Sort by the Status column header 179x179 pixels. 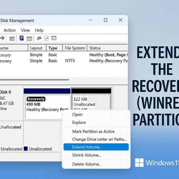point(107,48)
